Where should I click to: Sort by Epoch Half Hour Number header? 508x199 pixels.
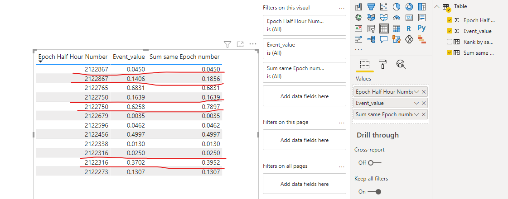tap(73, 57)
